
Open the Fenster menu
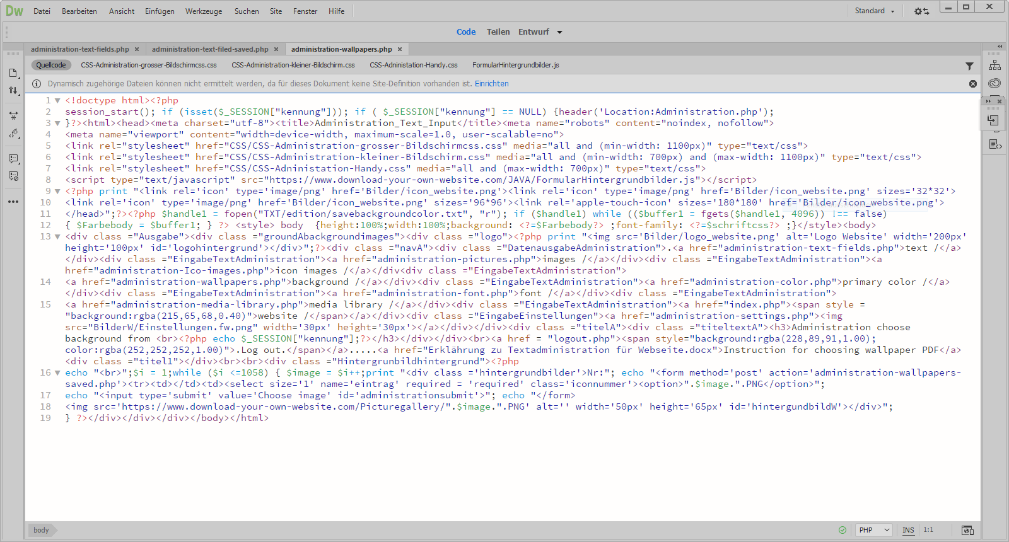305,11
